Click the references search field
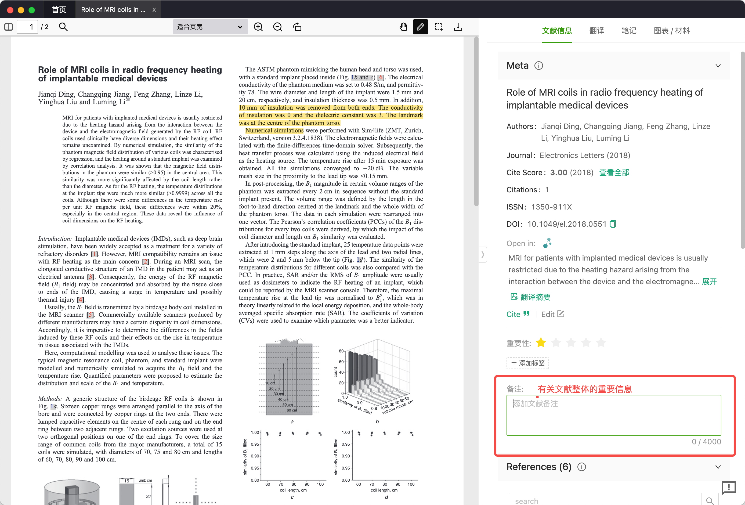 tap(605, 500)
